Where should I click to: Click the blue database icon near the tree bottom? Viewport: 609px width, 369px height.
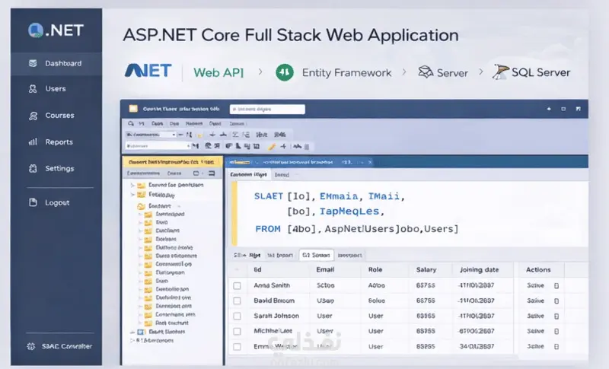(142, 332)
